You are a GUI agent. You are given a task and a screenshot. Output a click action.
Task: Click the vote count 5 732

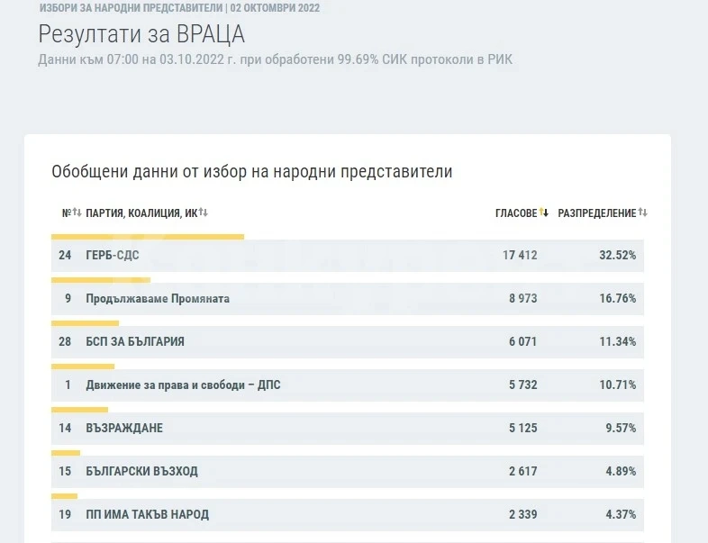523,385
